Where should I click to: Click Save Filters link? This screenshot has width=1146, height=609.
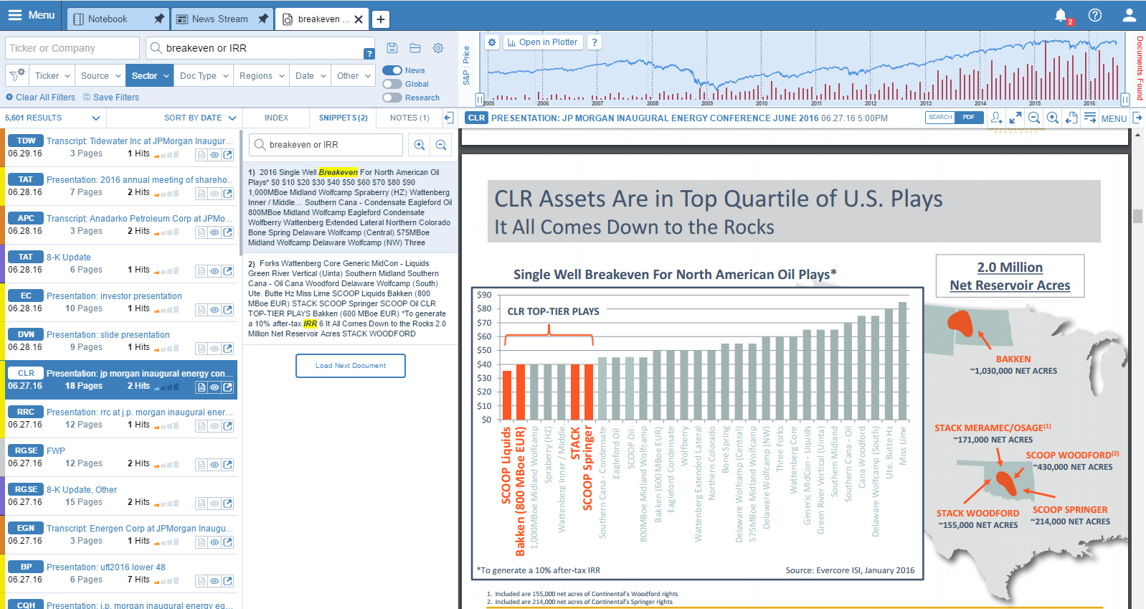point(111,98)
